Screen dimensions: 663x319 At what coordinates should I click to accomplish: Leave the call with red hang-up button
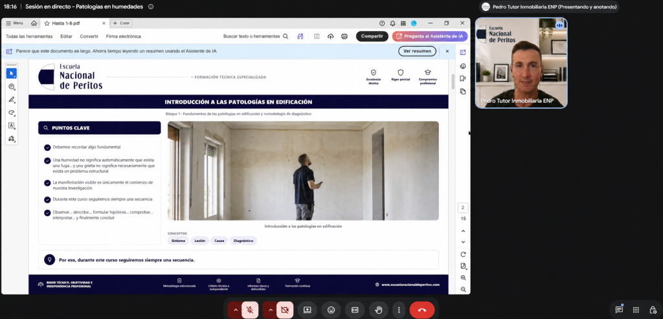coord(422,310)
